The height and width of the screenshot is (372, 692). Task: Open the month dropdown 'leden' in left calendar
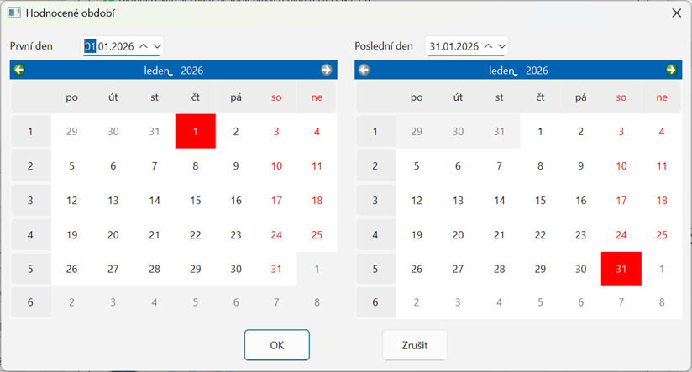[x=159, y=71]
